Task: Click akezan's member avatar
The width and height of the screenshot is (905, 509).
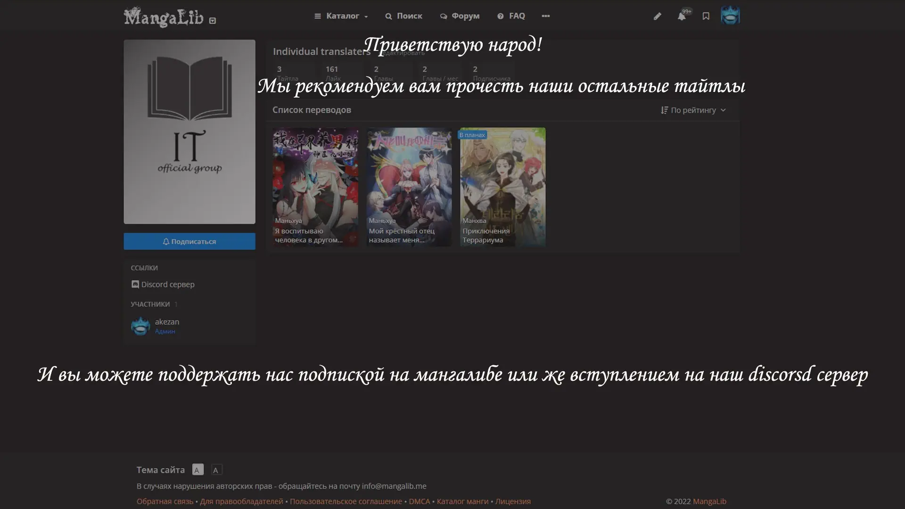Action: point(140,326)
